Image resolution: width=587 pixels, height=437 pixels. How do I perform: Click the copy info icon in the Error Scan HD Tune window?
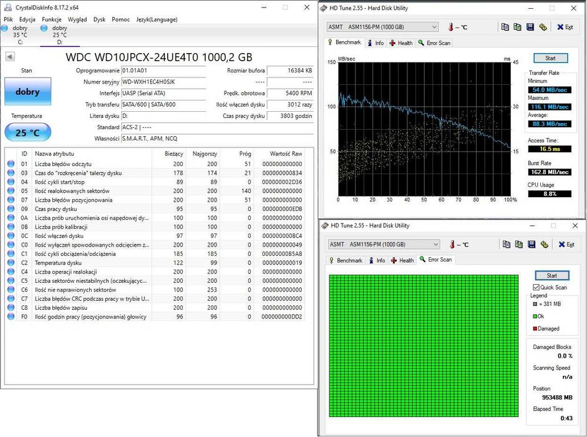(507, 244)
